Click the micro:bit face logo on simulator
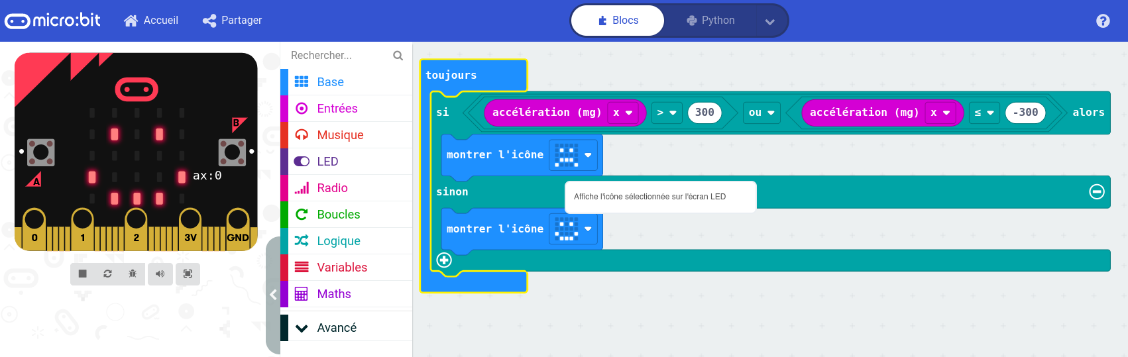This screenshot has height=357, width=1128. tap(137, 89)
